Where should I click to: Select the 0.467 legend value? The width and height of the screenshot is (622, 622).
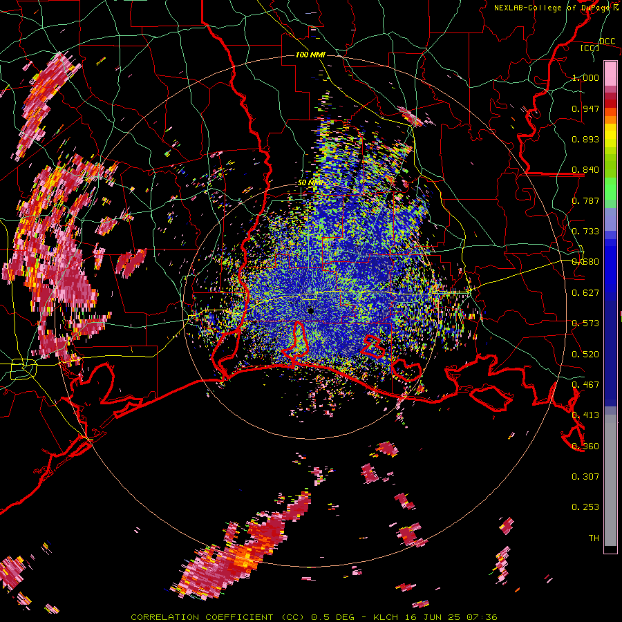tap(585, 385)
